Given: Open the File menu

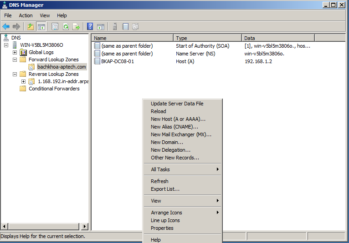Looking at the screenshot, I should point(8,15).
